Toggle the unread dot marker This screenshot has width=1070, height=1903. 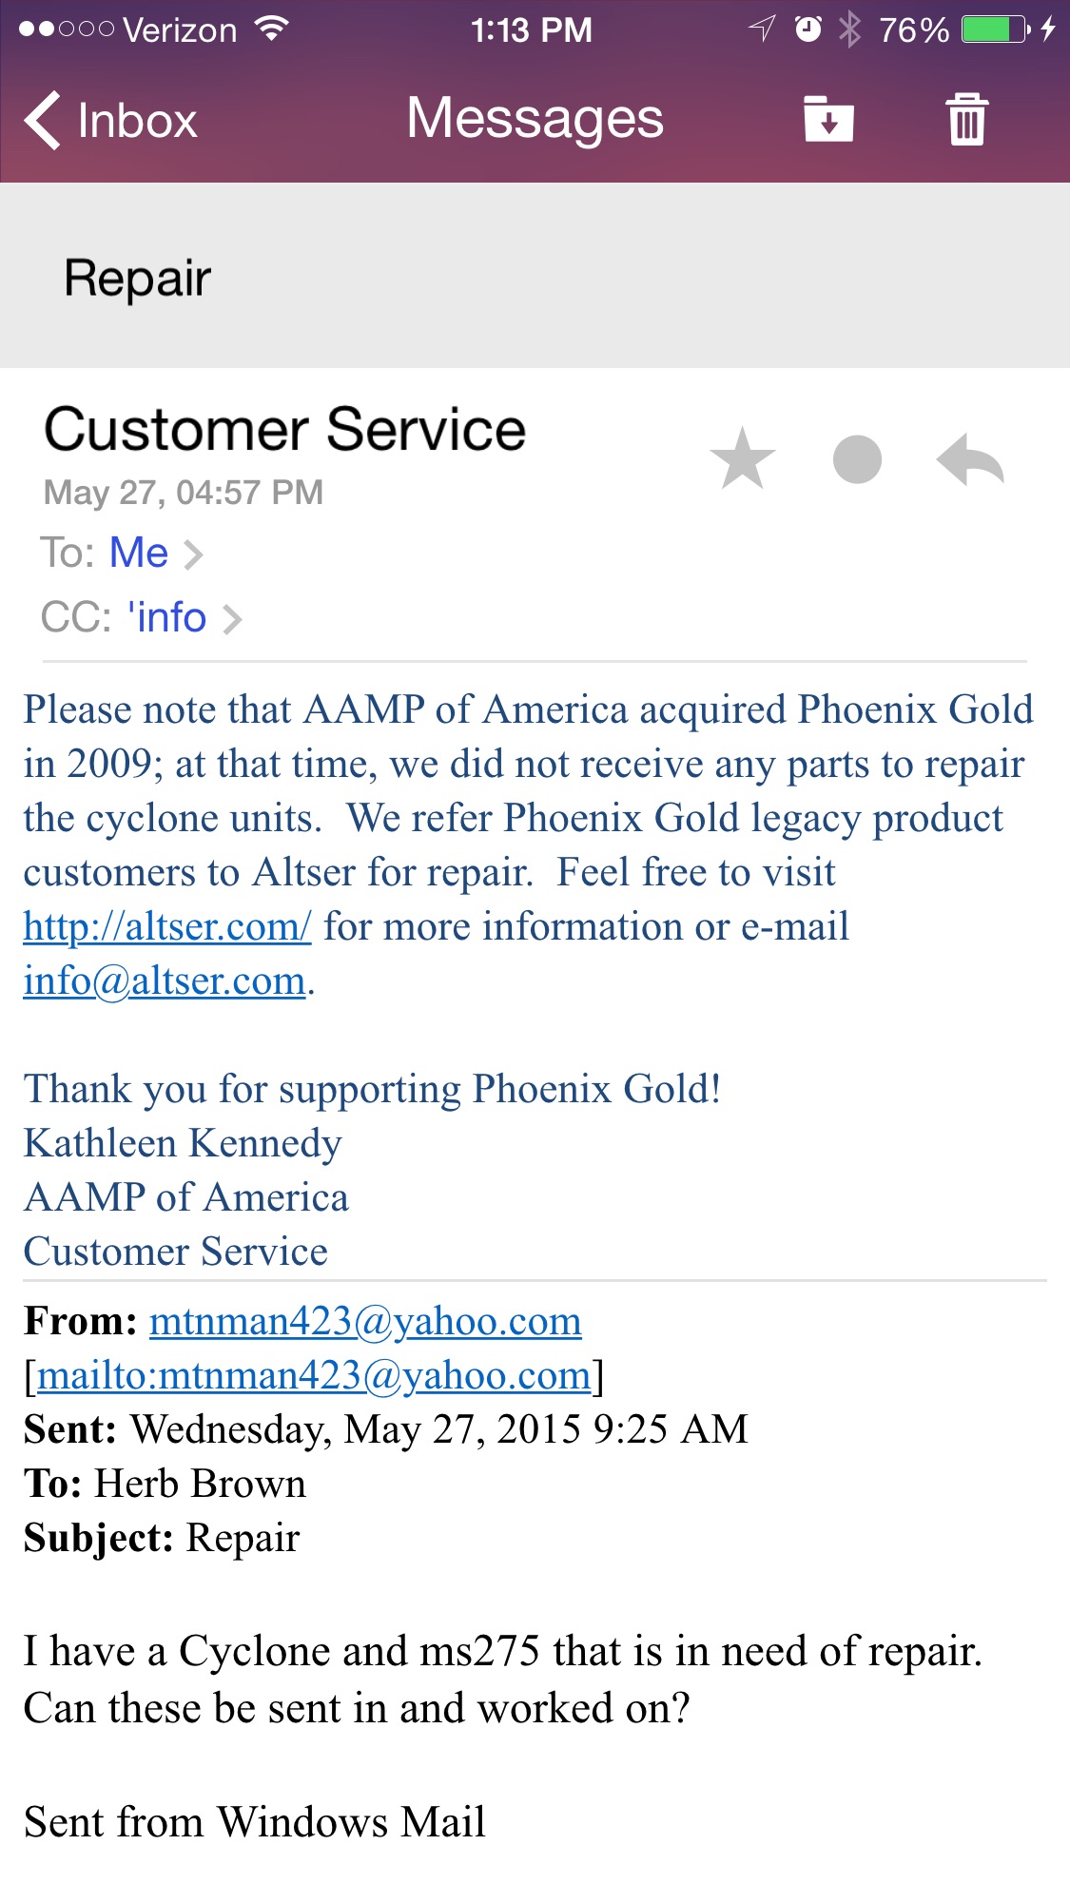pyautogui.click(x=857, y=459)
